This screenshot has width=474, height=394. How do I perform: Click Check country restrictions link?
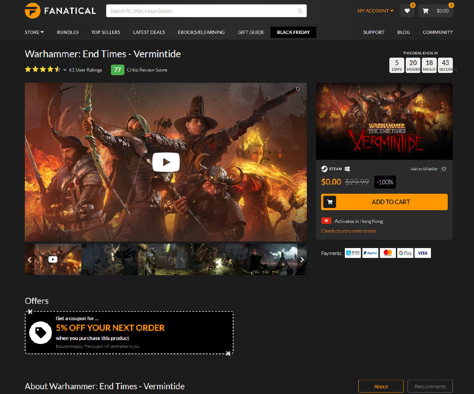coord(348,231)
